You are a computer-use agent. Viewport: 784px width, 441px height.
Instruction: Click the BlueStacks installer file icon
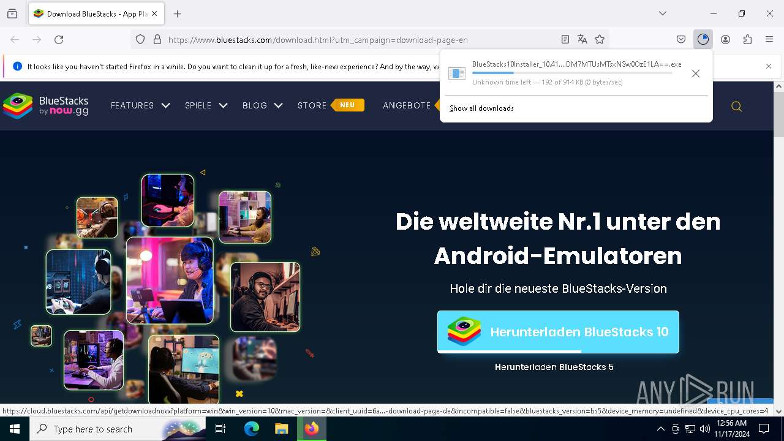coord(457,73)
